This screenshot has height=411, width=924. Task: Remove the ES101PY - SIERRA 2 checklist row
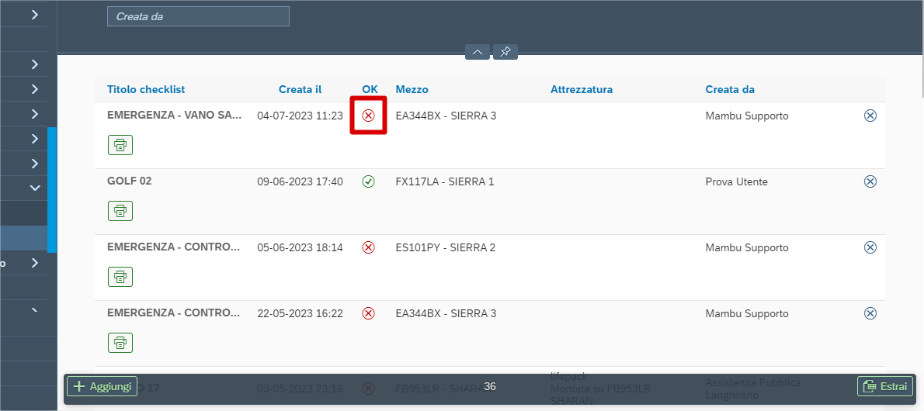coord(870,247)
